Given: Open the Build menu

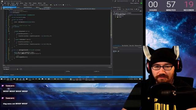Looking at the screenshot, I should point(17,3).
